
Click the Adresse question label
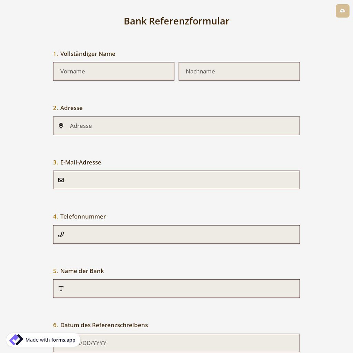pos(71,108)
